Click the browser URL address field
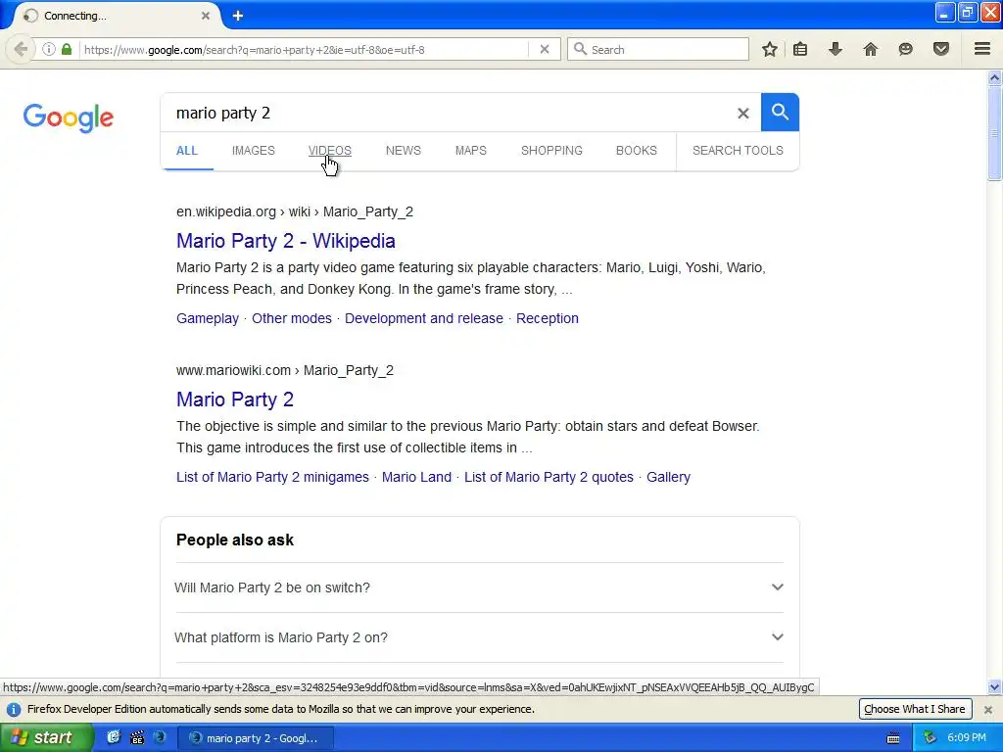 click(304, 49)
